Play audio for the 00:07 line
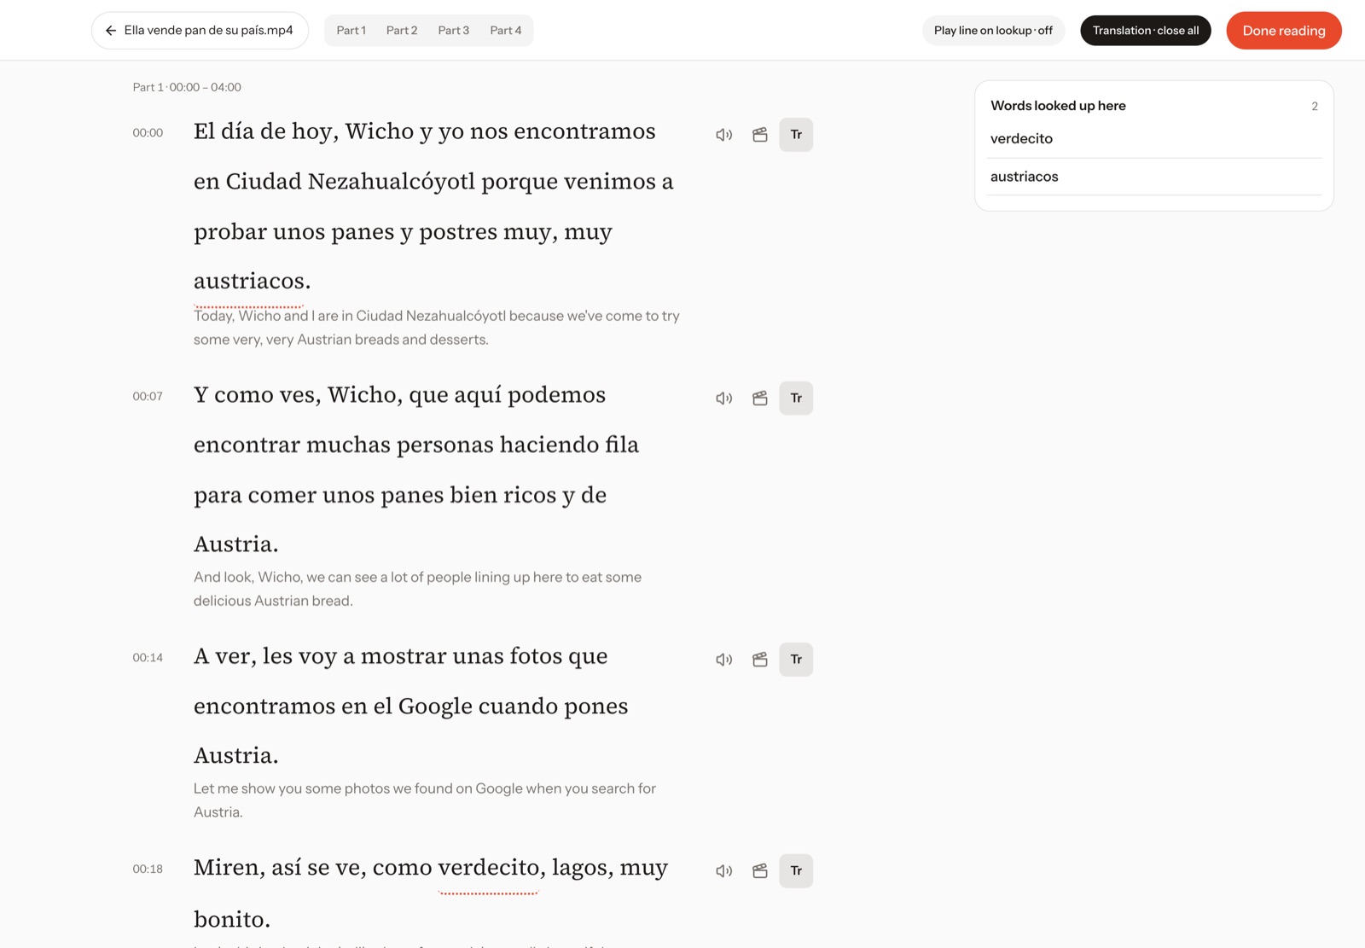 click(x=723, y=398)
